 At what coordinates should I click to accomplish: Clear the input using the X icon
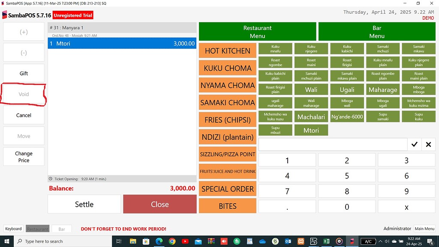coord(428,145)
